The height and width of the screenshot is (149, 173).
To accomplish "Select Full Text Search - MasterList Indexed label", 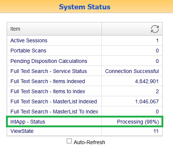I will 54,101.
